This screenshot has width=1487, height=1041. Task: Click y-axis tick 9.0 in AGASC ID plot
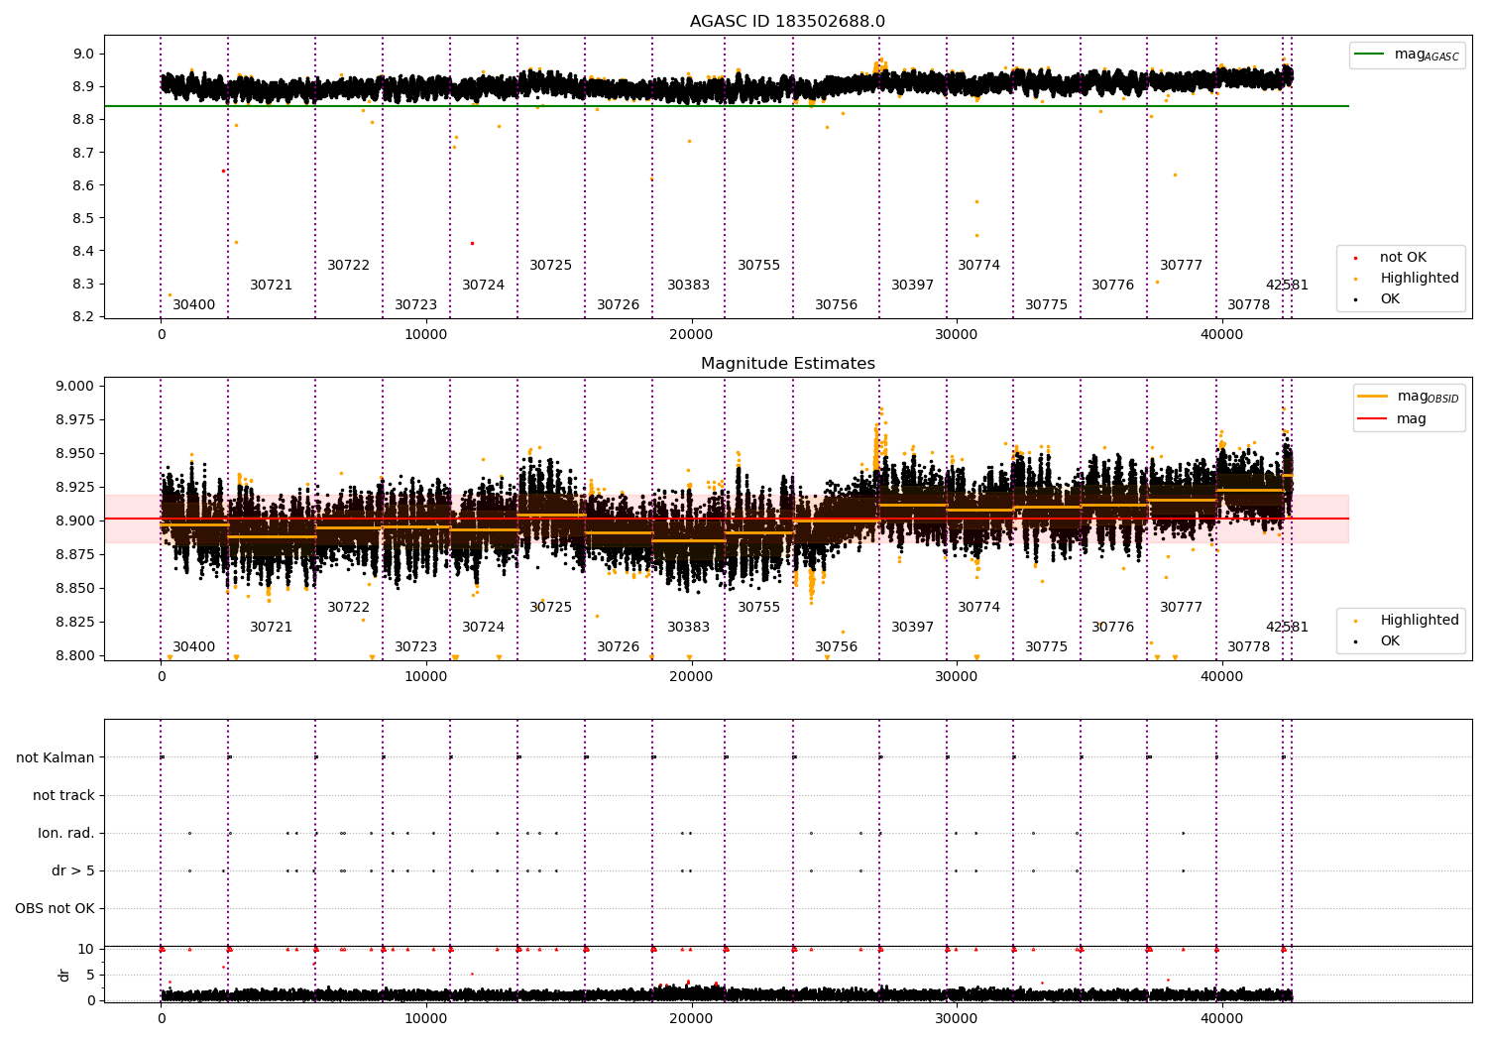[84, 55]
